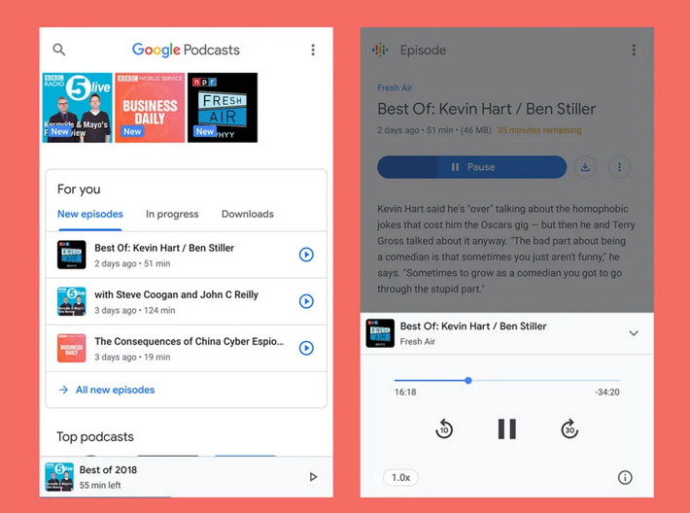The image size is (690, 513).
Task: Open the Business Daily podcast thumbnail
Action: (150, 108)
